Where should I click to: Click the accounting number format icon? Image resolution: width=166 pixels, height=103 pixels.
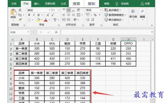pos(88,15)
